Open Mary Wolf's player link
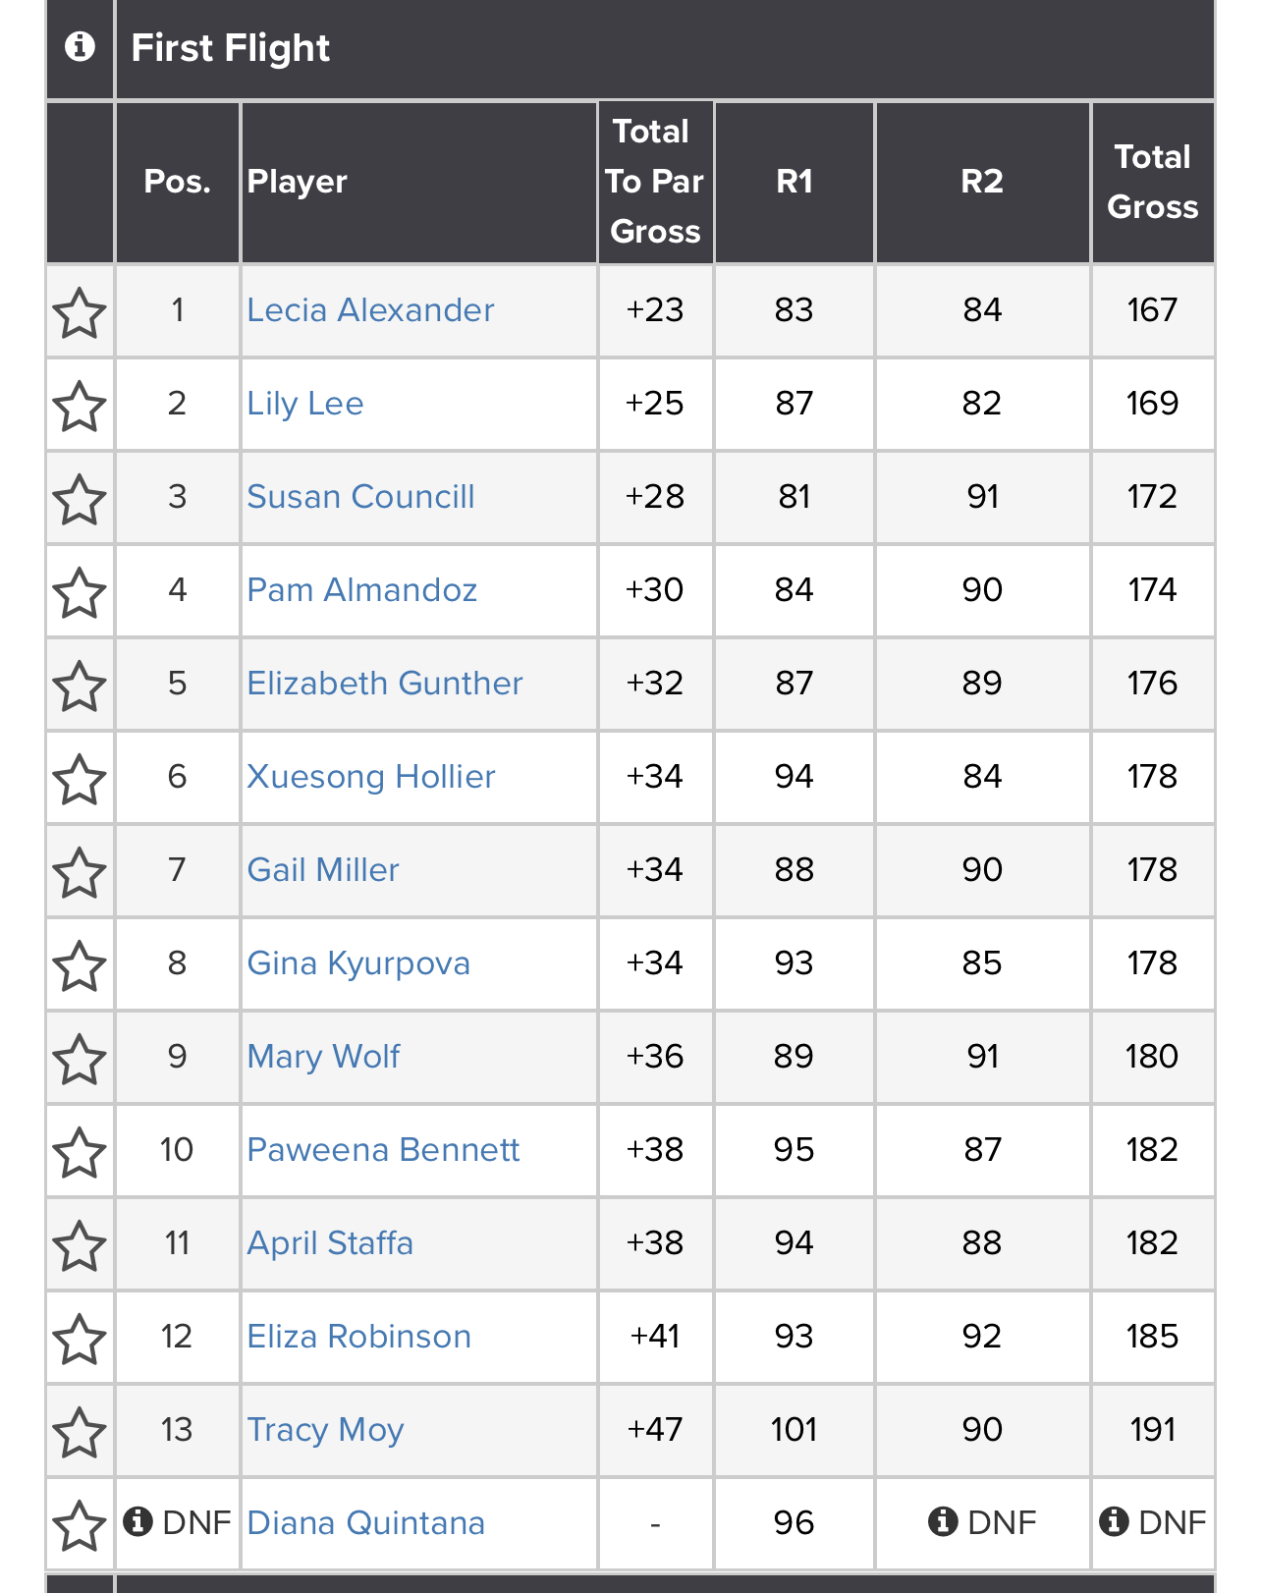Viewport: 1261px width, 1593px height. (x=323, y=1057)
